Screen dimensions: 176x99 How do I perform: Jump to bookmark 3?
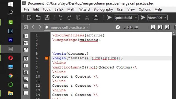click(x=167, y=27)
